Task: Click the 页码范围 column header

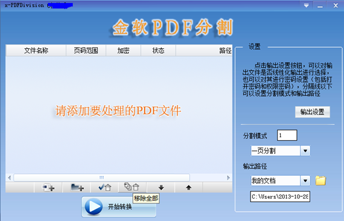Action: pos(86,51)
